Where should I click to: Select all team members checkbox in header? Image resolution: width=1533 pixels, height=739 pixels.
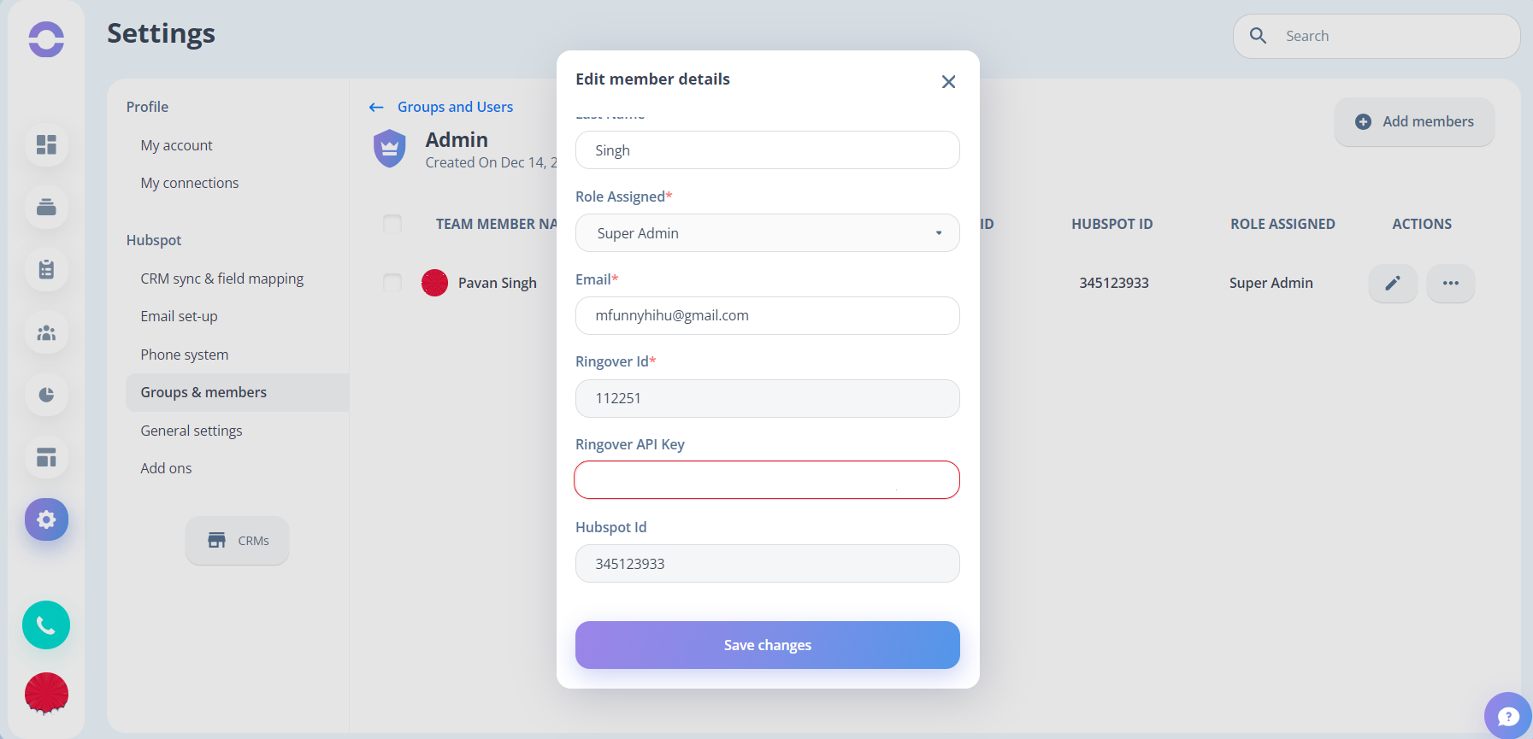pos(392,224)
